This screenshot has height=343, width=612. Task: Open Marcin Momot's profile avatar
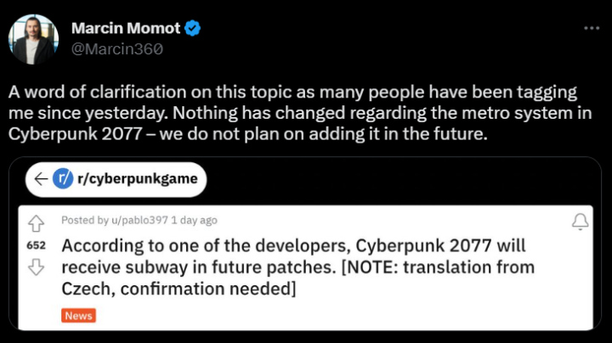tap(33, 39)
